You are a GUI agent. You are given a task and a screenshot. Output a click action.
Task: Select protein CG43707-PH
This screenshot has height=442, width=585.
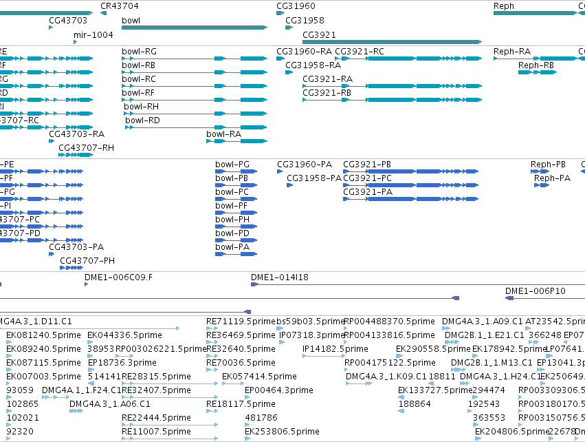click(71, 268)
